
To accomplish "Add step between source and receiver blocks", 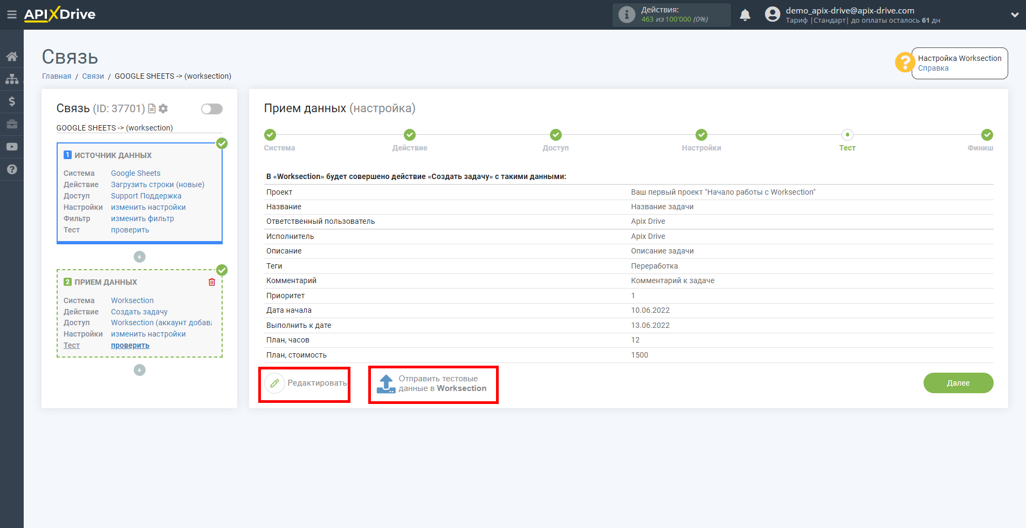I will pos(140,257).
